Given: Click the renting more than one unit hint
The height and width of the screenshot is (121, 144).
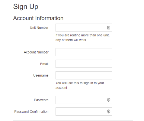Looking at the screenshot, I should point(82,38).
